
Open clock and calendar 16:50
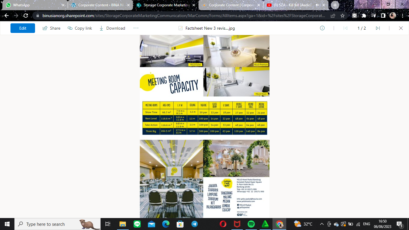tap(382, 224)
